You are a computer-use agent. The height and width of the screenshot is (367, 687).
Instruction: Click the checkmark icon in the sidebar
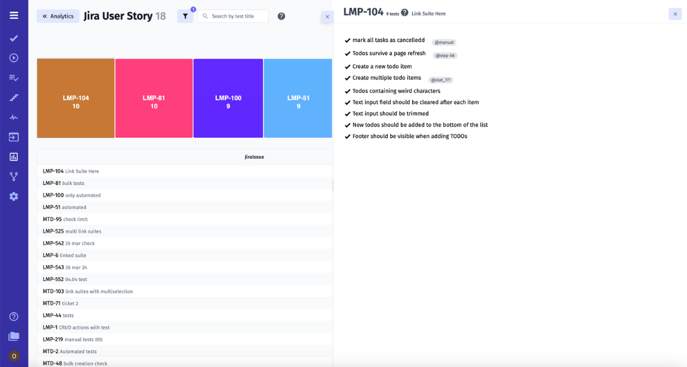(x=14, y=38)
